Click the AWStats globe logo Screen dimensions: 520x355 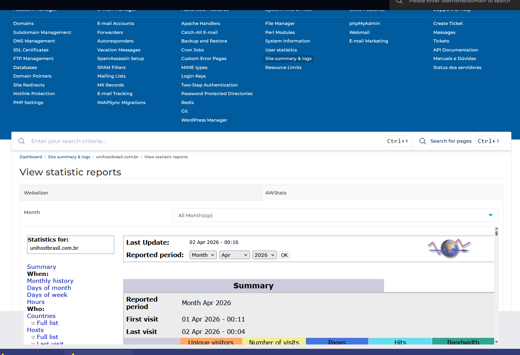click(x=449, y=248)
